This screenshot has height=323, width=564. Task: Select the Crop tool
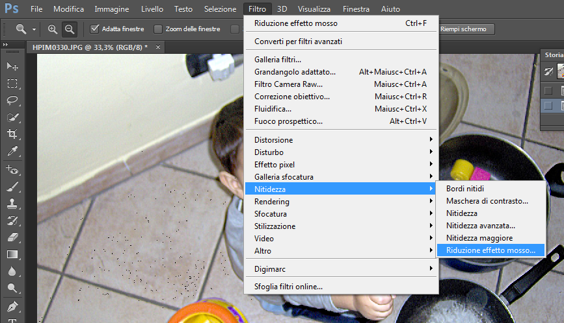click(x=12, y=134)
